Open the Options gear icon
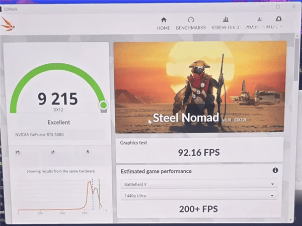Image resolution: width=302 pixels, height=226 pixels. [x=279, y=19]
